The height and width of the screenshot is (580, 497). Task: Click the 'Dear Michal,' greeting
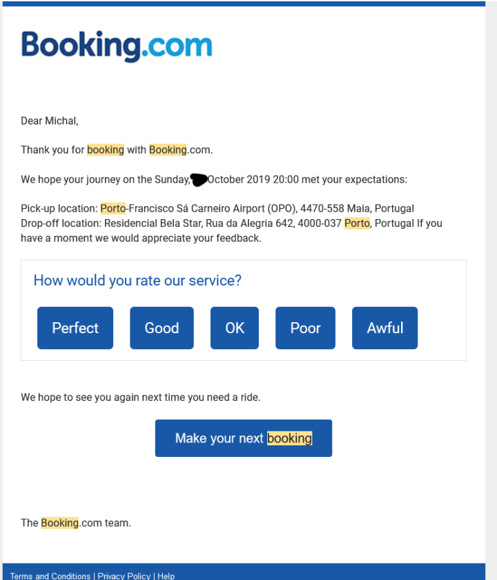coord(50,121)
